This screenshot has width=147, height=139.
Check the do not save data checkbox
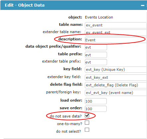click(87, 116)
